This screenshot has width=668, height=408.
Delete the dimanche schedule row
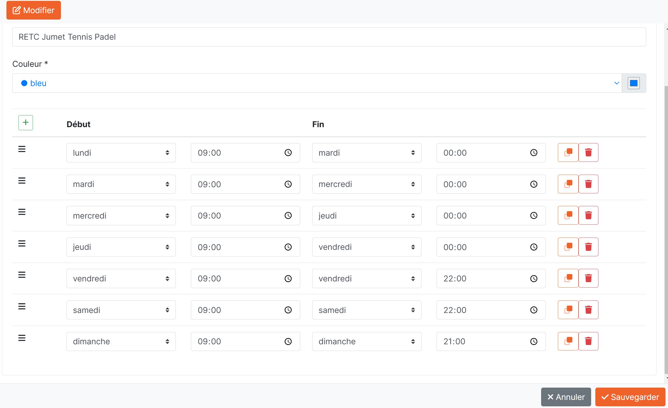[x=588, y=341]
